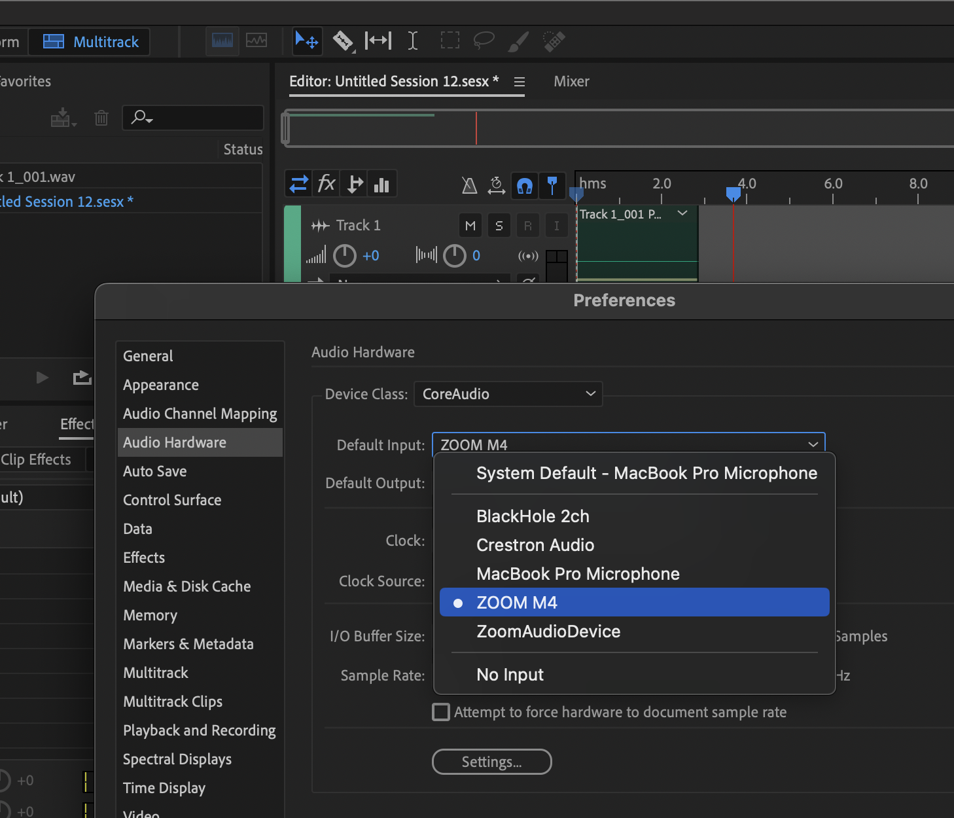The width and height of the screenshot is (954, 818).
Task: Select the Time Selection tool
Action: point(413,41)
